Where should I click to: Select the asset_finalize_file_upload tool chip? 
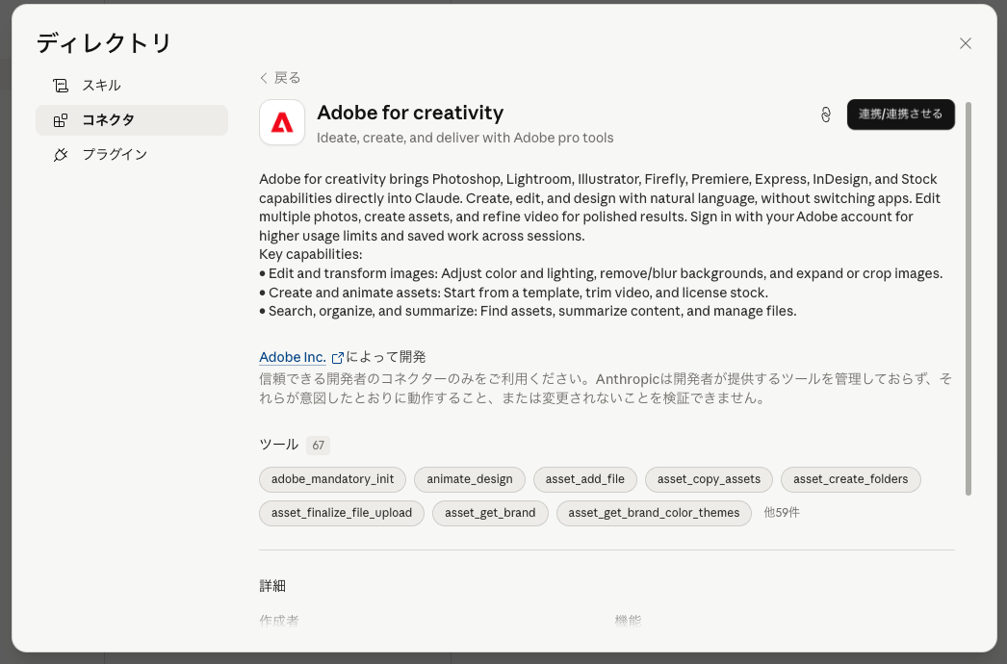click(x=342, y=513)
